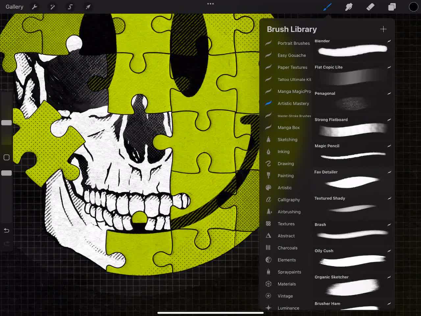Viewport: 421px width, 316px height.
Task: Open Easy Gouache brush set
Action: (x=288, y=55)
